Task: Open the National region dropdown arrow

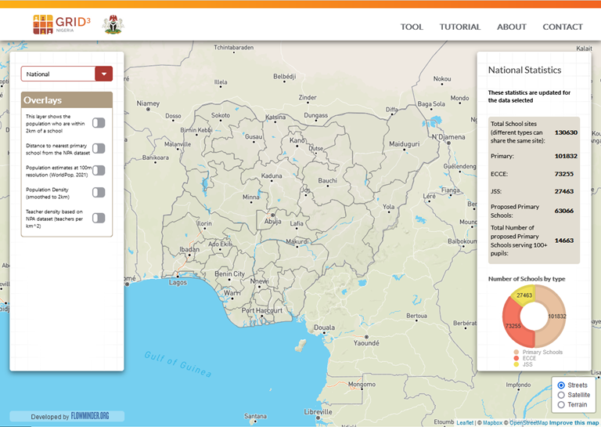Action: click(x=103, y=74)
